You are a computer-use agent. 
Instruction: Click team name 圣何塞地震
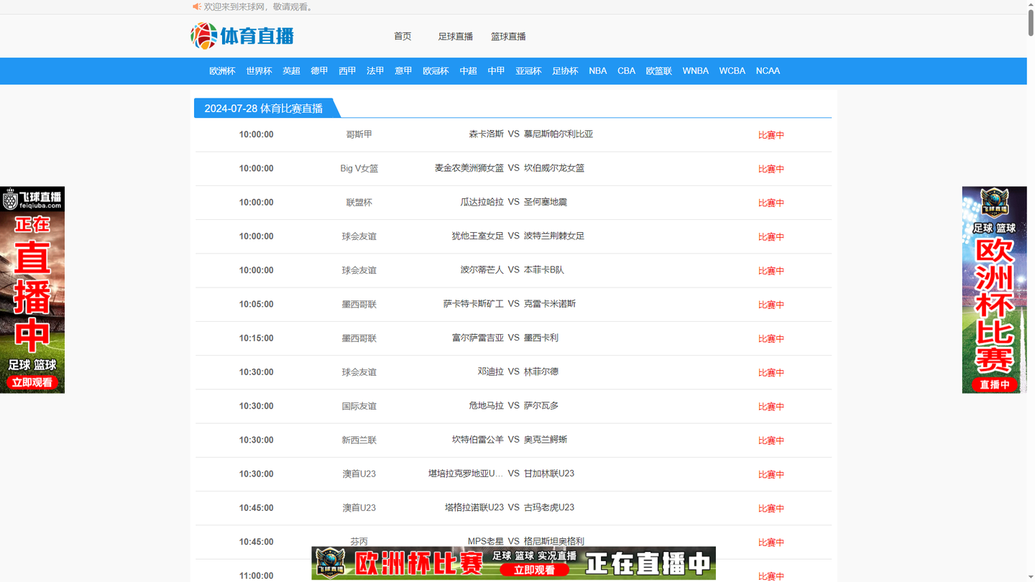pyautogui.click(x=546, y=202)
